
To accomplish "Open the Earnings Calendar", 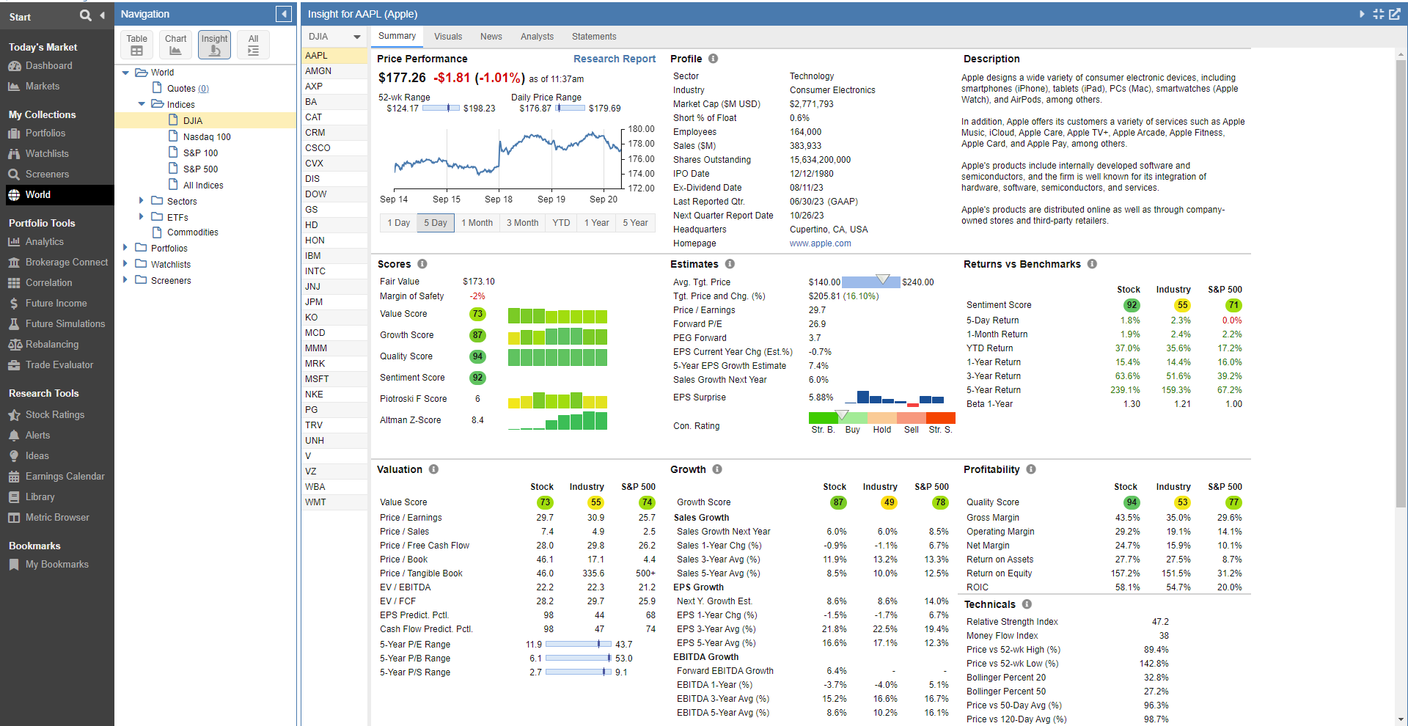I will pyautogui.click(x=65, y=477).
